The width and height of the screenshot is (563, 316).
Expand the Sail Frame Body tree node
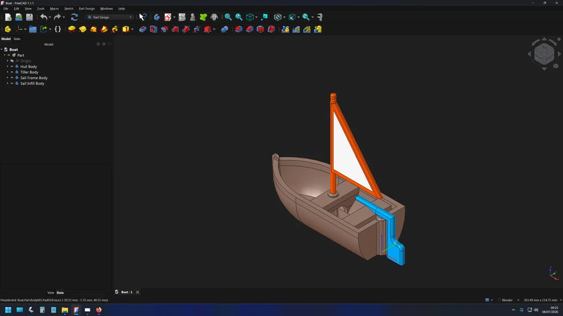coord(8,78)
